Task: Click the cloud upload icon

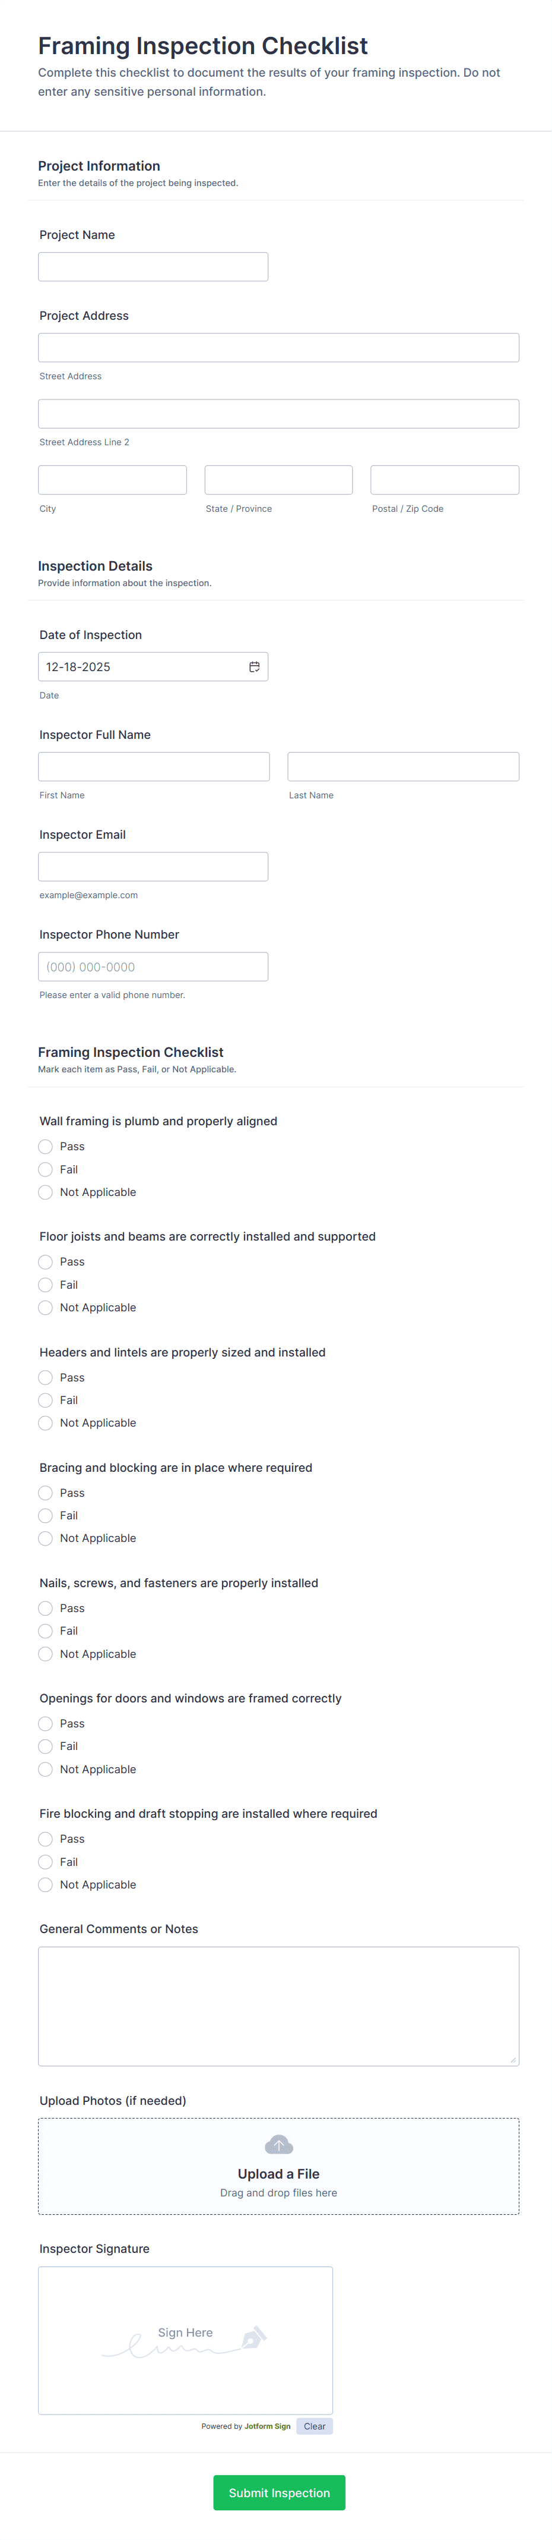Action: (278, 2145)
